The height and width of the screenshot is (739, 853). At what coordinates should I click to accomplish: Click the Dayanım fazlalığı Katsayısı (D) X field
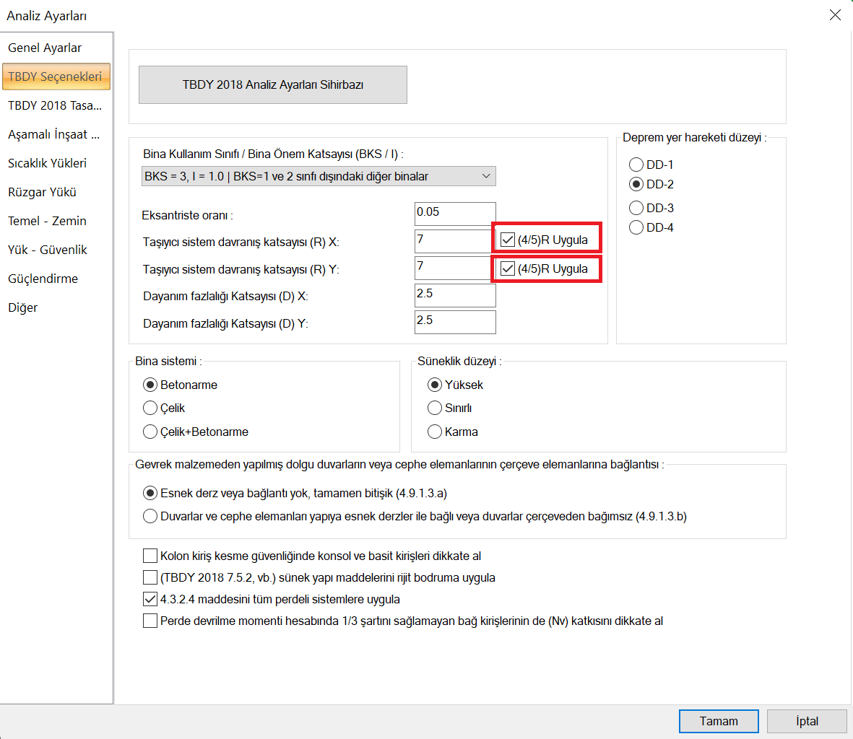coord(455,295)
